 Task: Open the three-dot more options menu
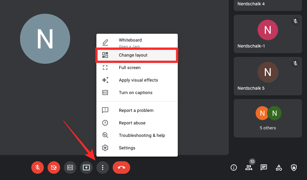103,167
